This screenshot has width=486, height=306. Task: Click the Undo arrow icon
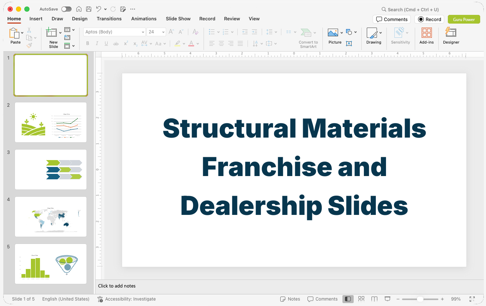(99, 9)
